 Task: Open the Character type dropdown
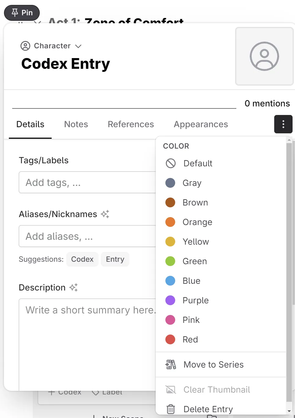[52, 46]
